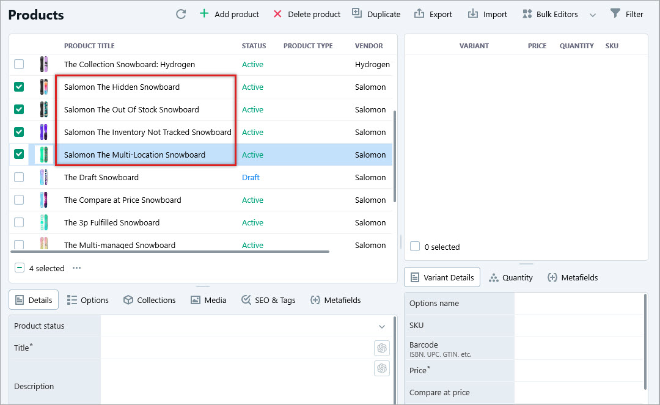Click the product list horizontal scrollbar
This screenshot has width=660, height=405.
pyautogui.click(x=170, y=252)
